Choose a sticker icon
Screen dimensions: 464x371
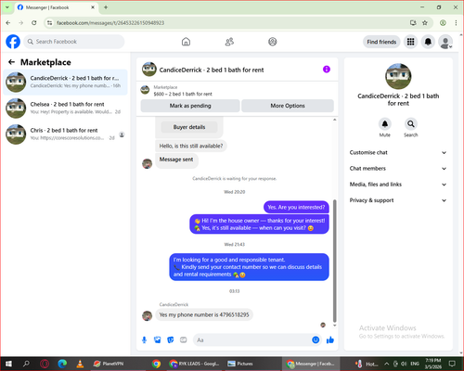[x=171, y=340]
